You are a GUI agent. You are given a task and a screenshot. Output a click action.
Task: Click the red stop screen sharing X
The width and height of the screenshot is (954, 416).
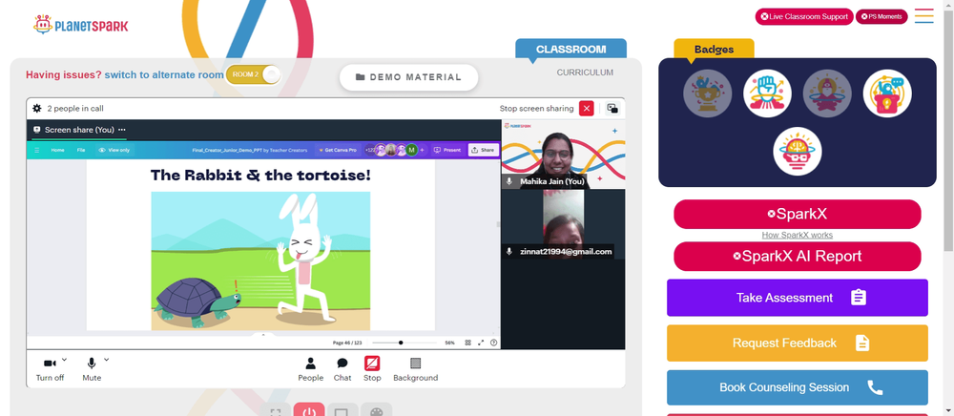coord(586,108)
